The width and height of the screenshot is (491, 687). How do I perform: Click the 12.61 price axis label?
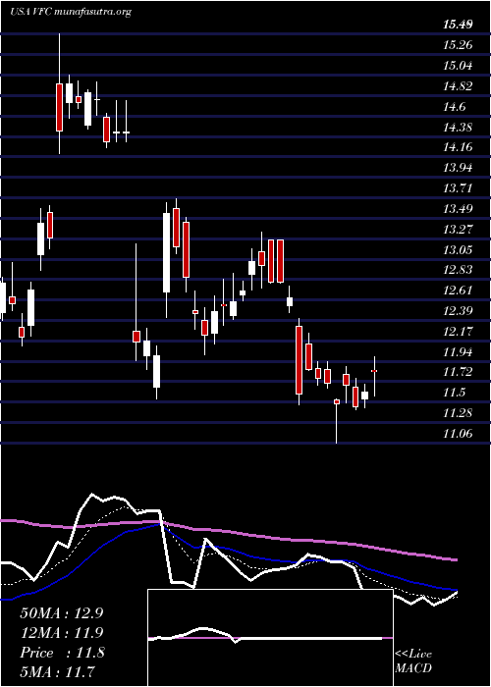coord(458,291)
